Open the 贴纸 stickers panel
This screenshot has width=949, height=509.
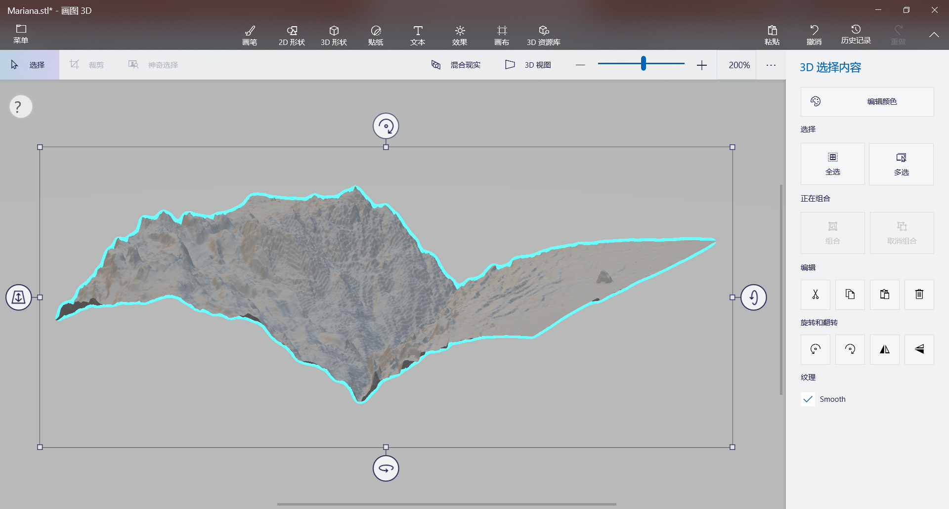pyautogui.click(x=376, y=35)
